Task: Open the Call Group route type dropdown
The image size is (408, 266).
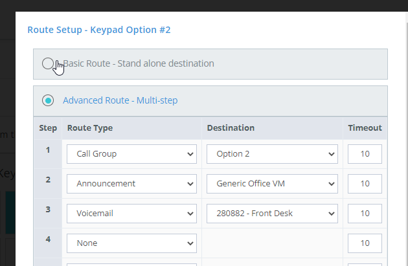Action: [131, 154]
